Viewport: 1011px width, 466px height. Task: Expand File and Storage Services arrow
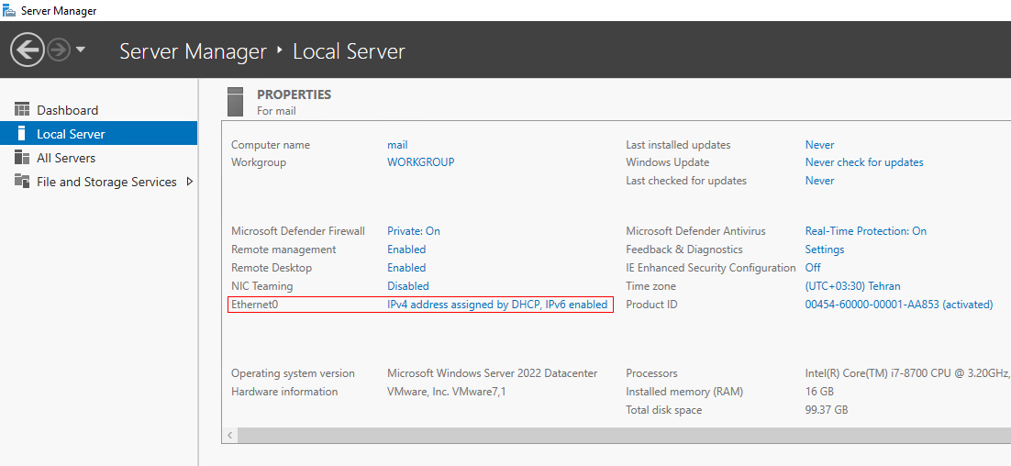pyautogui.click(x=190, y=182)
